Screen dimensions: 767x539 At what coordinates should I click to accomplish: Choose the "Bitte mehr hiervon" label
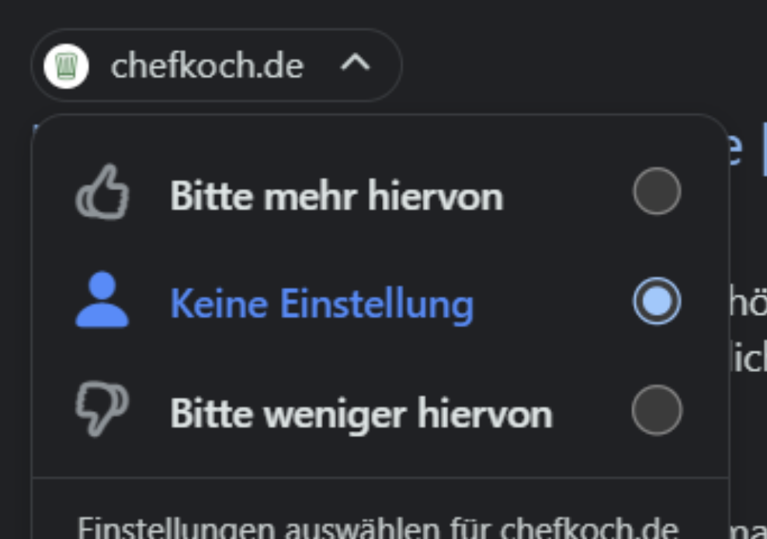coord(336,196)
